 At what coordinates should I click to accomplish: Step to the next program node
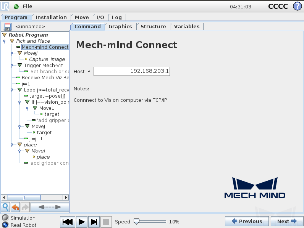coord(94,222)
